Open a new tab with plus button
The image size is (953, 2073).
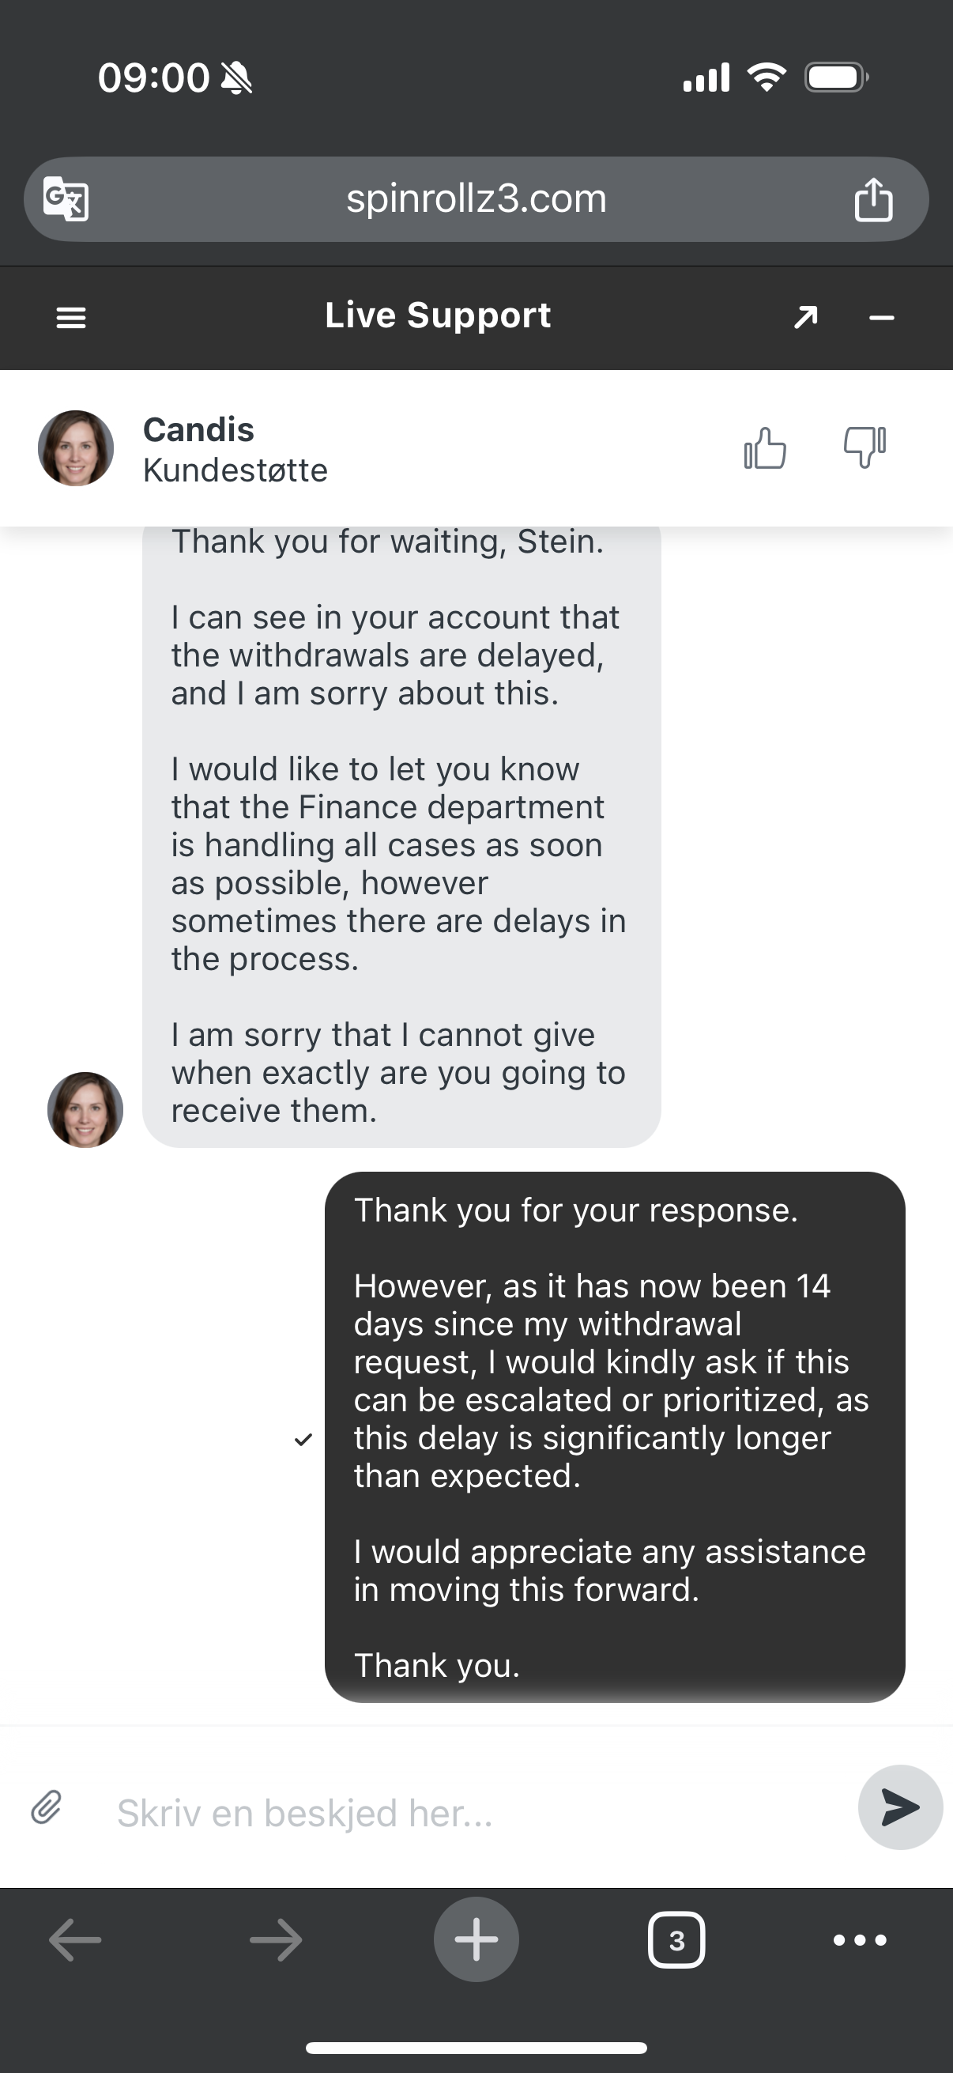point(476,1939)
